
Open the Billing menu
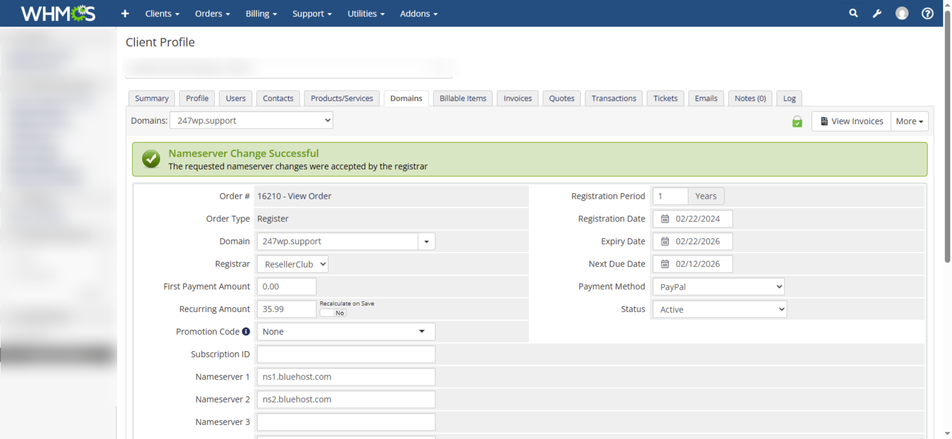(261, 13)
